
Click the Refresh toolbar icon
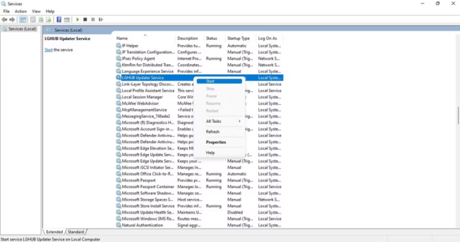point(40,19)
